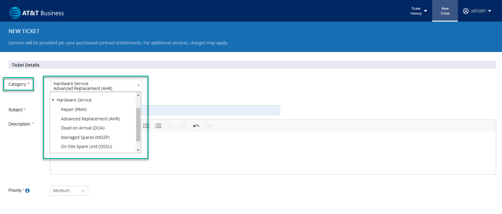Click the category list scroll up arrow
Image resolution: width=502 pixels, height=214 pixels.
pos(138,95)
